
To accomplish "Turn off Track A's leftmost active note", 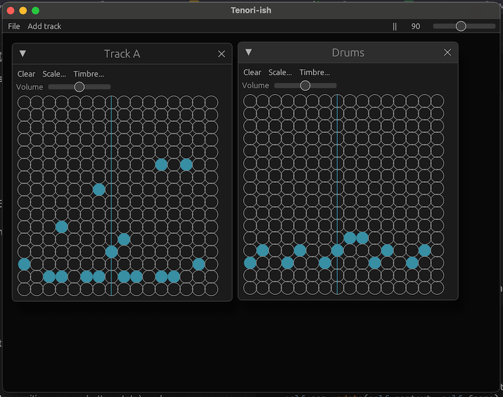I will click(x=24, y=264).
